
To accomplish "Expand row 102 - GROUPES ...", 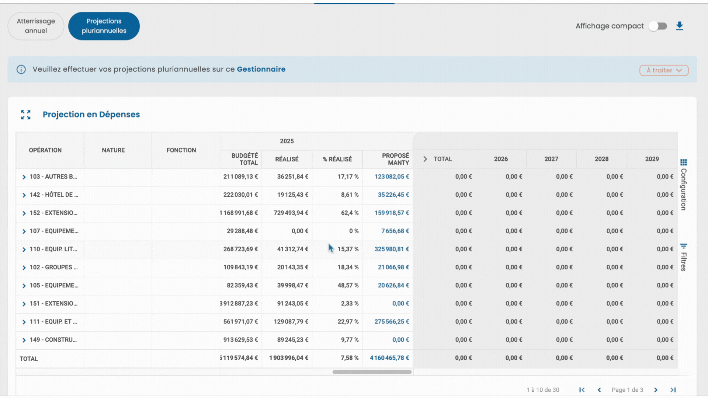I will tap(24, 268).
